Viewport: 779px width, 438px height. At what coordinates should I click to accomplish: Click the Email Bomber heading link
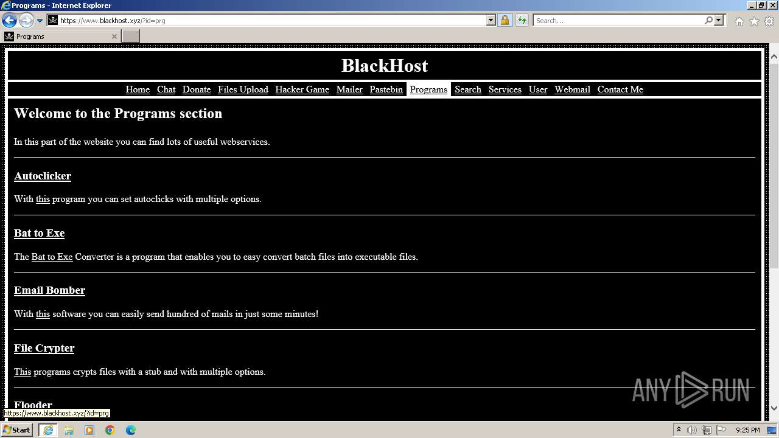tap(49, 290)
